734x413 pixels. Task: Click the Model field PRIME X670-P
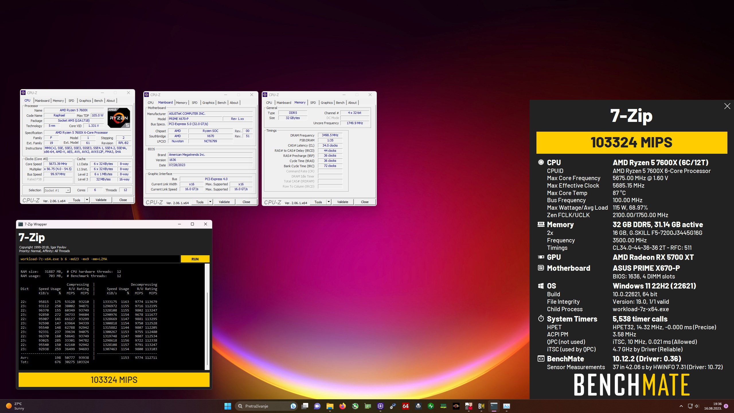coord(195,119)
